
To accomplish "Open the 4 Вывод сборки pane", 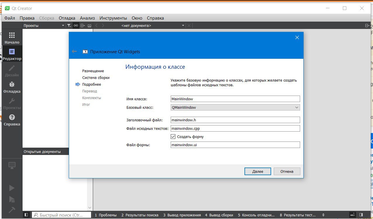I will pyautogui.click(x=219, y=215).
